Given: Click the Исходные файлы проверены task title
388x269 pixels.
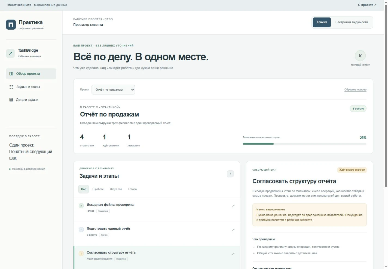Looking at the screenshot, I should (111, 205).
